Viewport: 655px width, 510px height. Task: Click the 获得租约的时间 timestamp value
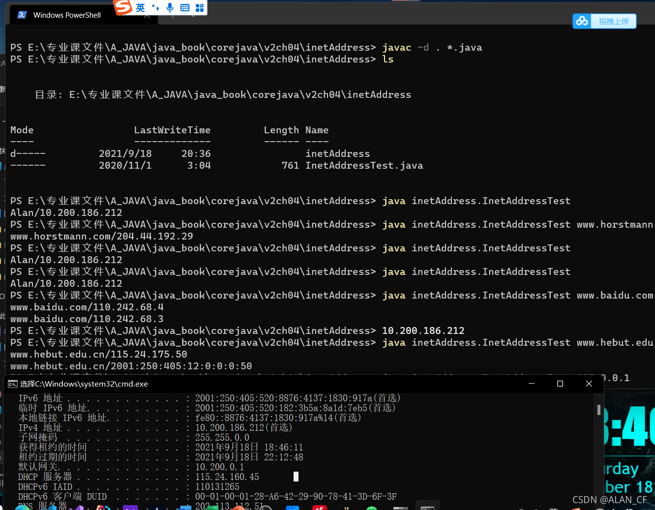click(249, 447)
